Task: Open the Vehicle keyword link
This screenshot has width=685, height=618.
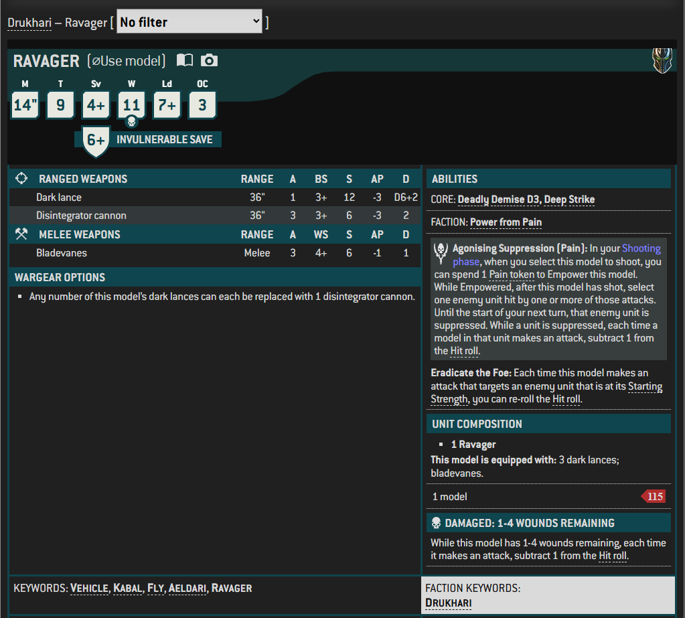Action: pos(89,589)
